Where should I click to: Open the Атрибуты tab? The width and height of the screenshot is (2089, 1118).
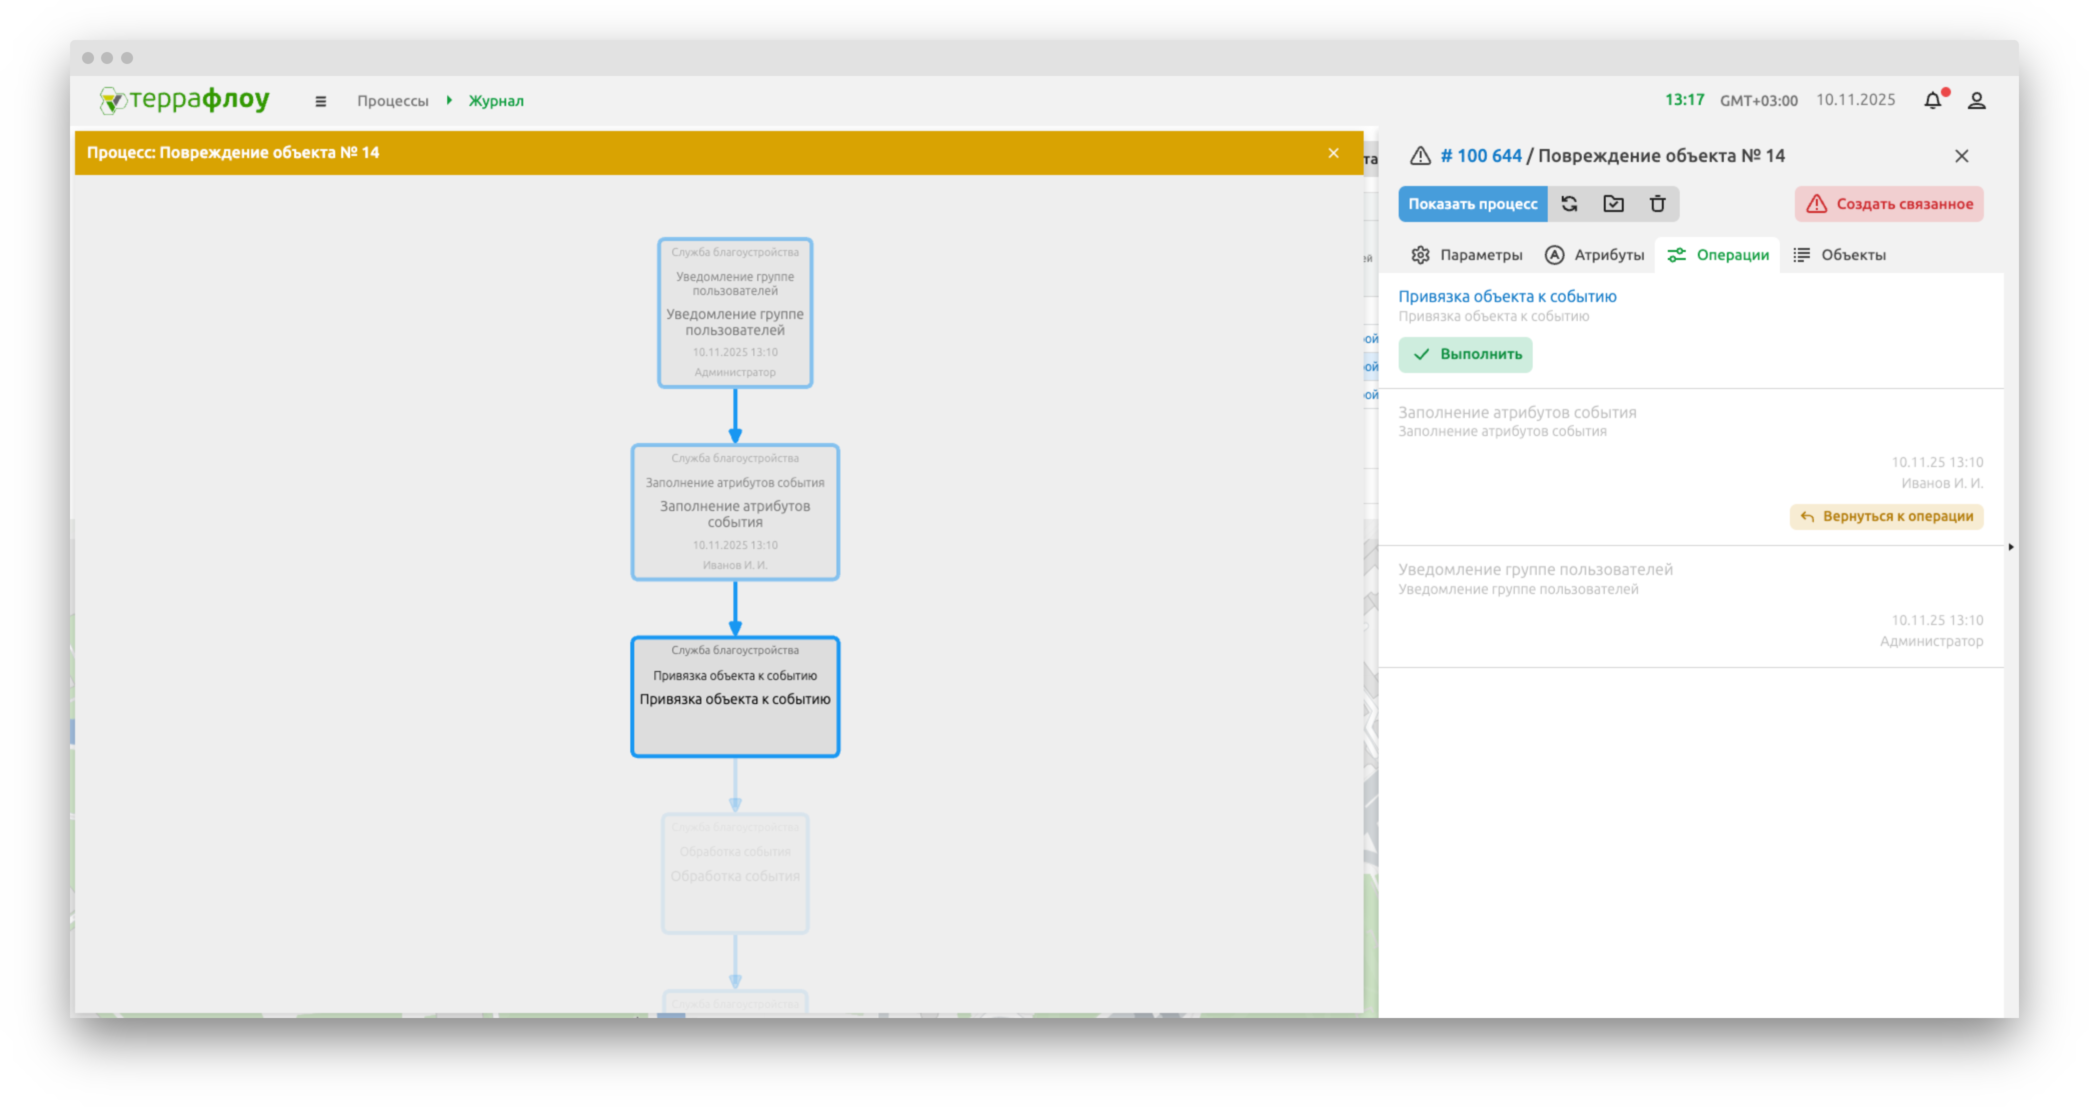coord(1594,254)
